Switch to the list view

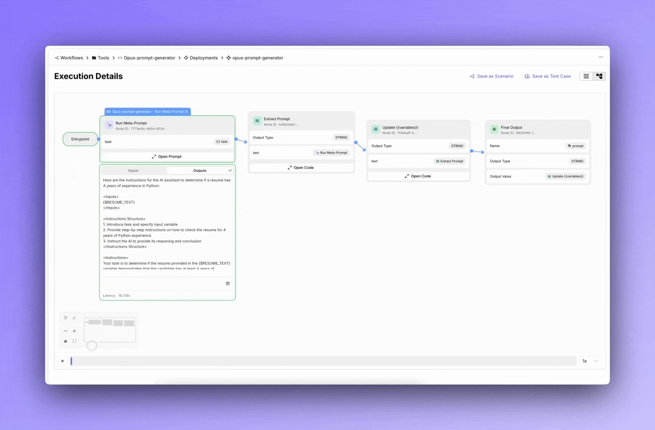586,76
